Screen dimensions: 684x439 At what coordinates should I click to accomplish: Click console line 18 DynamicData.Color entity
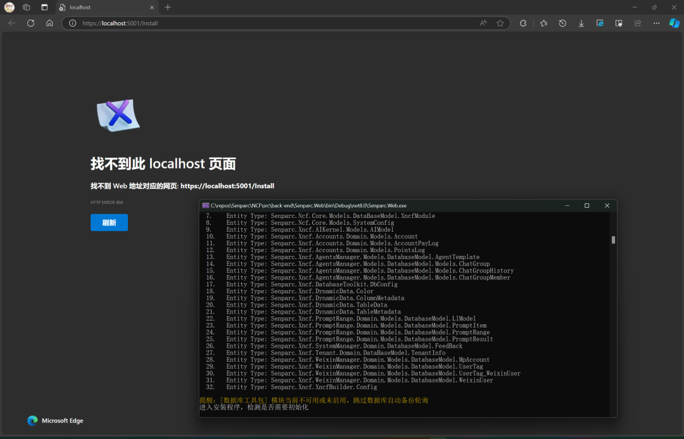[289, 291]
